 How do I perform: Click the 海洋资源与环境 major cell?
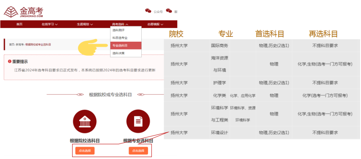coord(219,64)
